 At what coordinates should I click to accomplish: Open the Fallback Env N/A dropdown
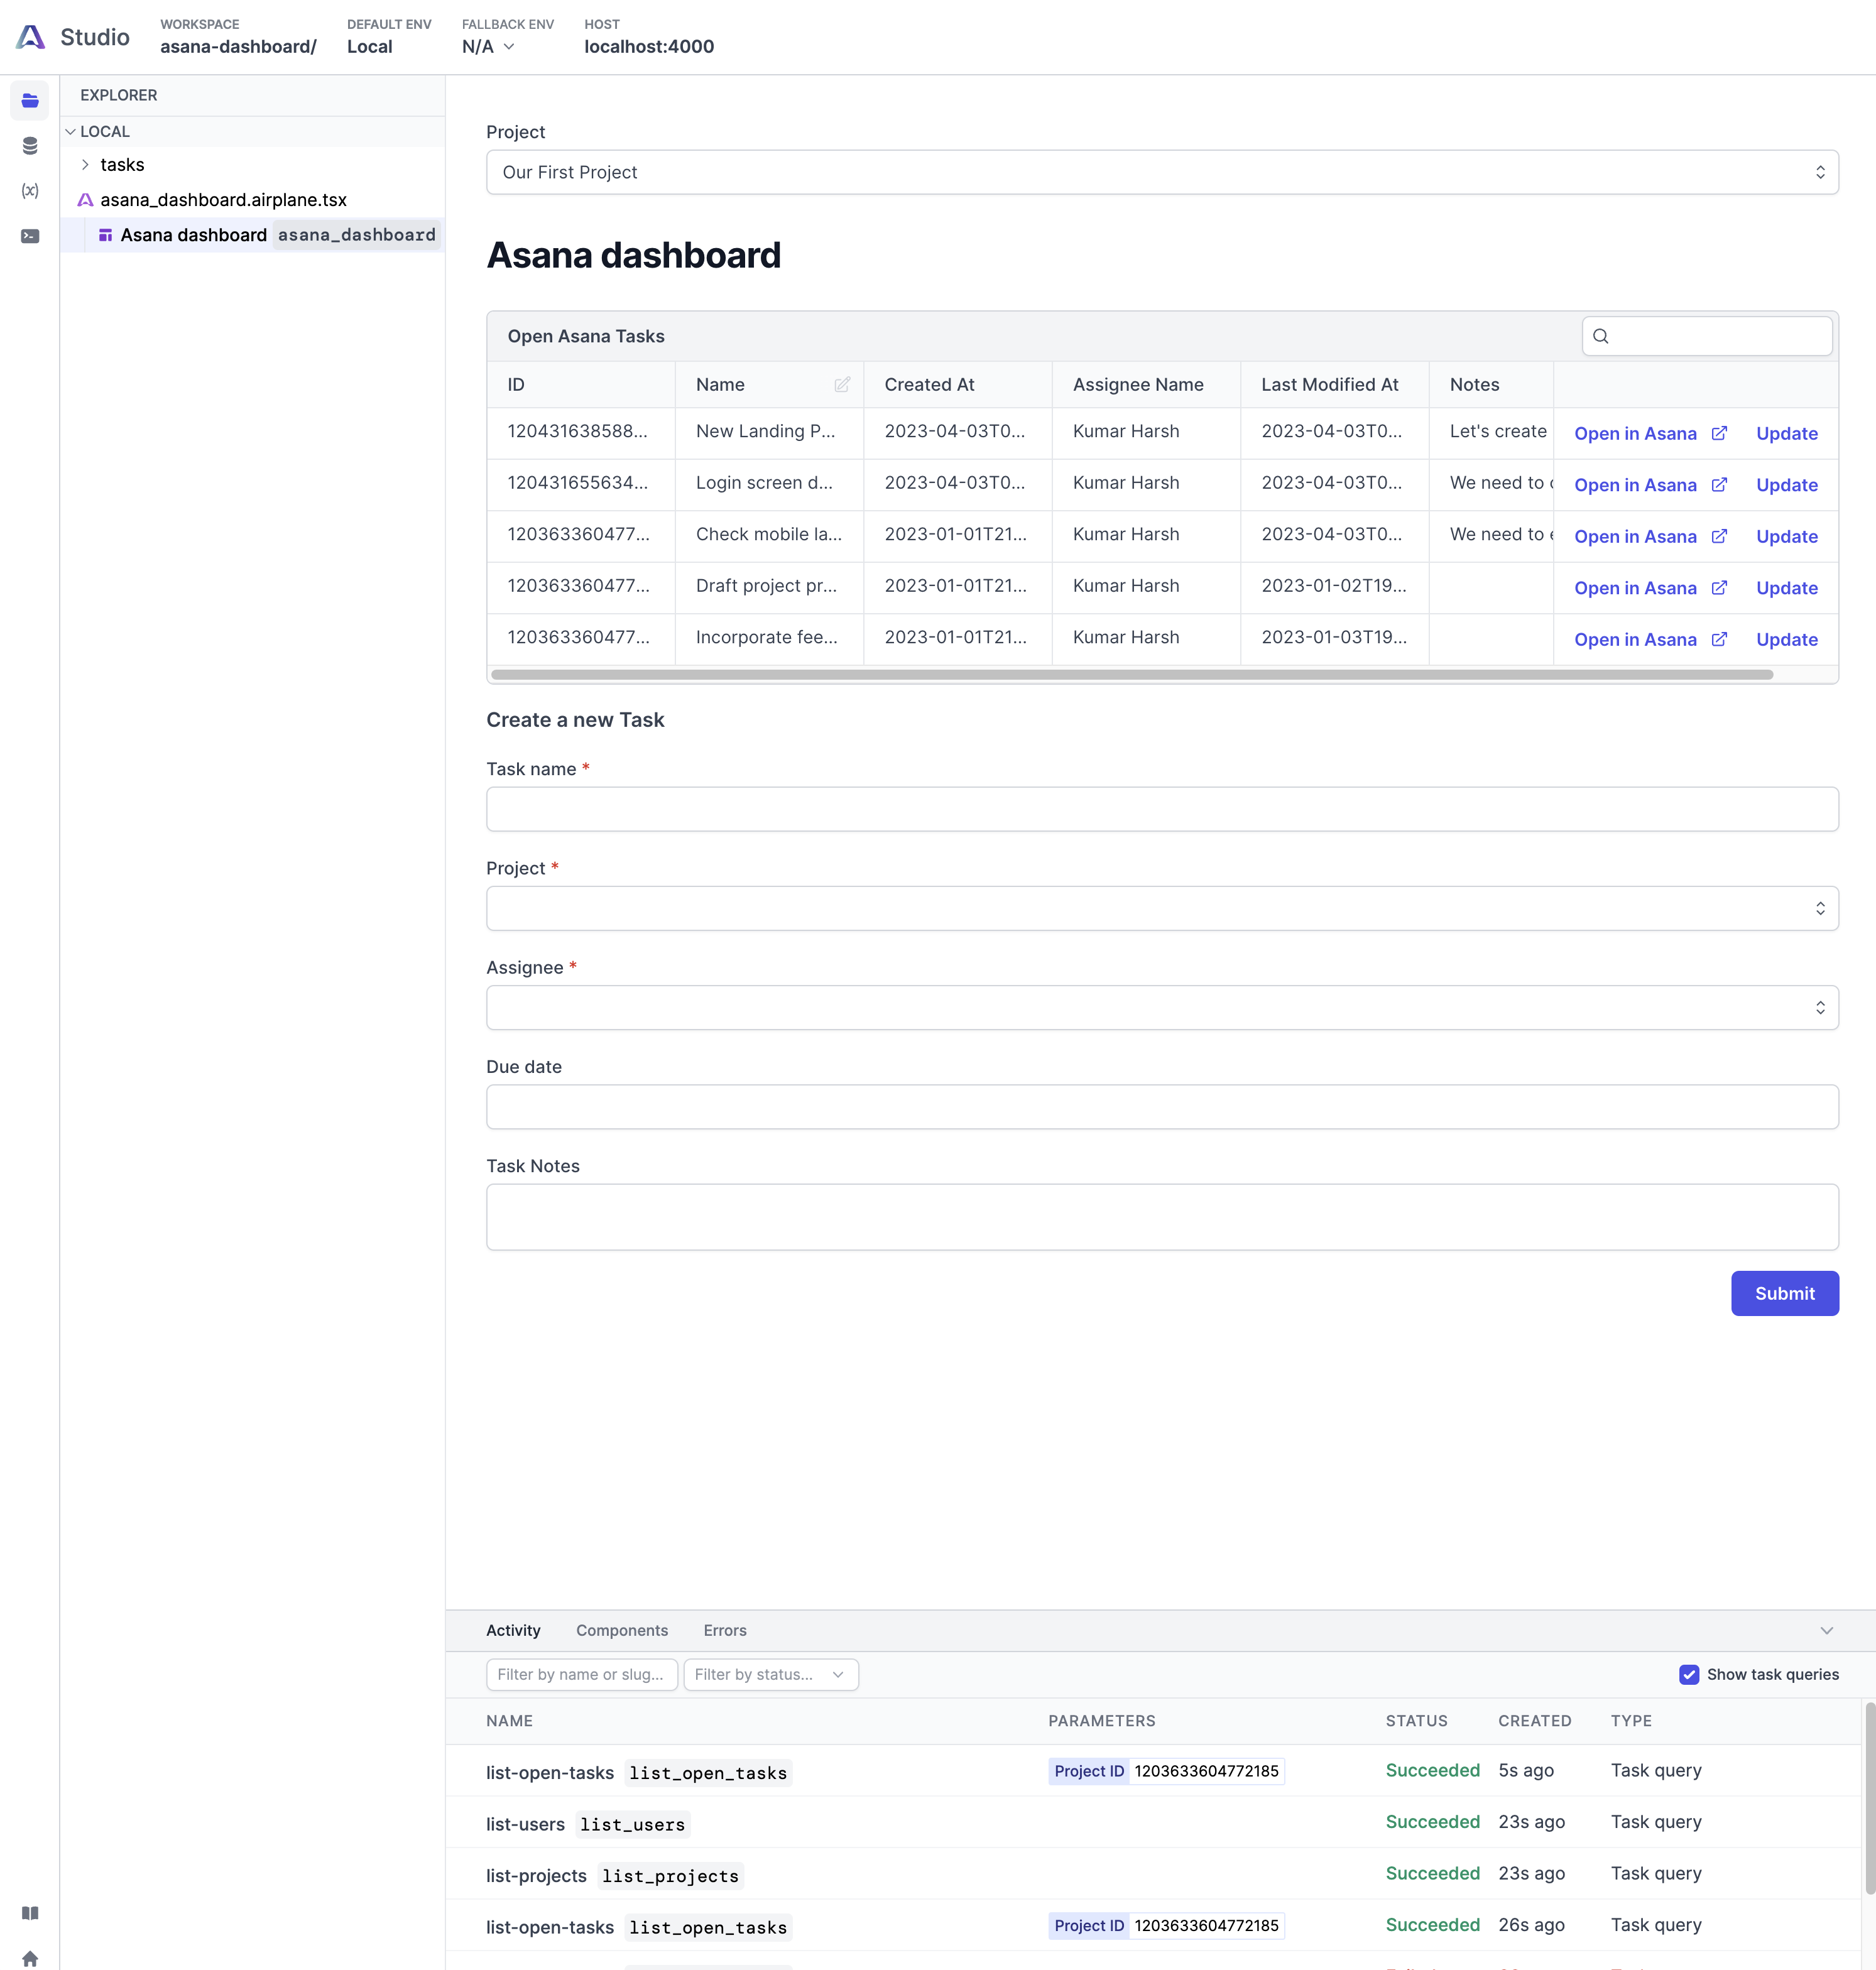point(488,46)
